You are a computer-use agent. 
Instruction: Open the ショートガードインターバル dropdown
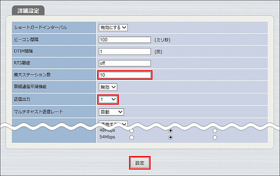tap(113, 28)
